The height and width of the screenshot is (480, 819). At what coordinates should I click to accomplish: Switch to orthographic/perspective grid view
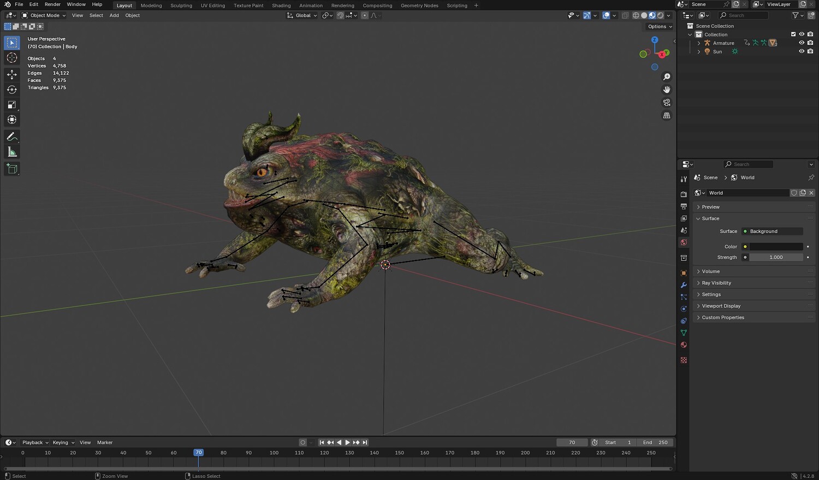click(667, 116)
